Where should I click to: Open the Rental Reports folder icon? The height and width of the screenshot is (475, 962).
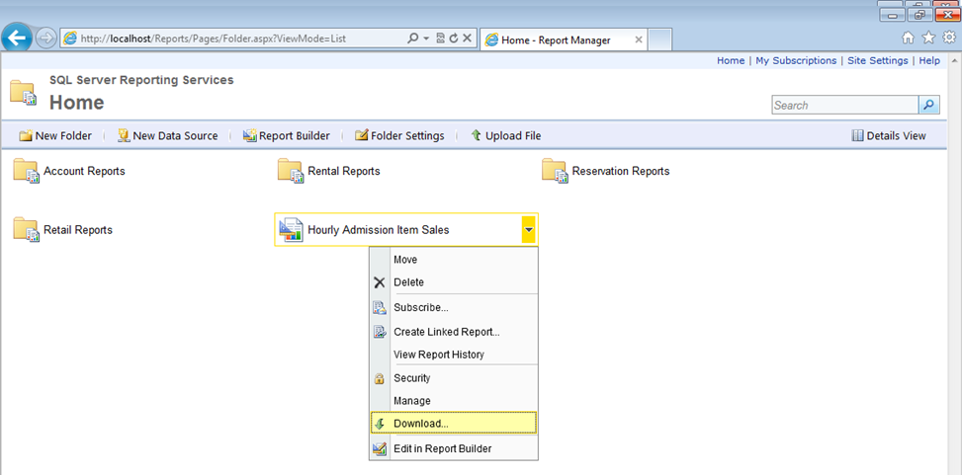(x=290, y=171)
